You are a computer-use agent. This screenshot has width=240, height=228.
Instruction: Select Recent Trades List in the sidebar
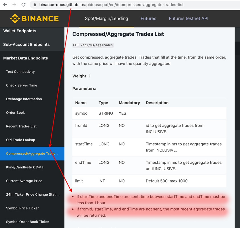tap(21, 126)
